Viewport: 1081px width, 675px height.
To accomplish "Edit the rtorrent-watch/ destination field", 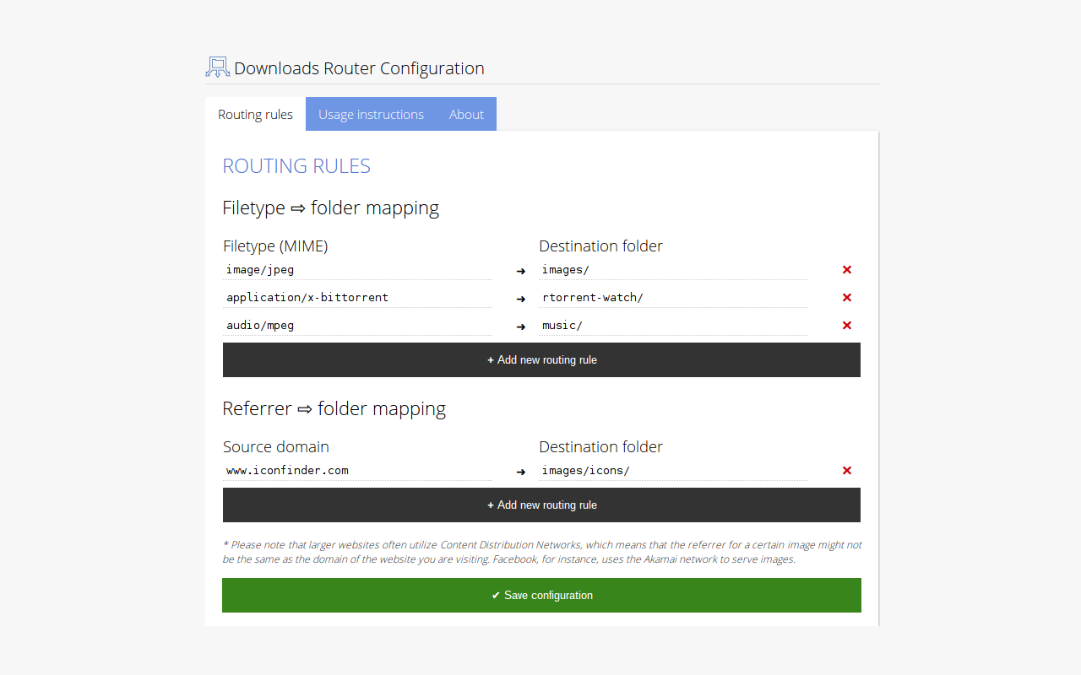I will point(673,297).
